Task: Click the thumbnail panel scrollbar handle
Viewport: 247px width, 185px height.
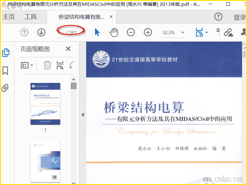Action: [73, 86]
